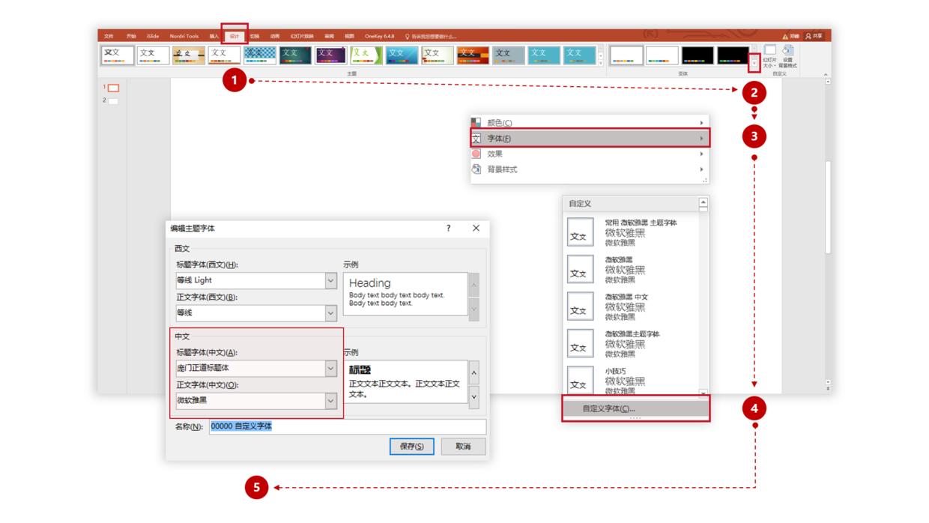Open the 正文字体(西文) body font dropdown
The width and height of the screenshot is (929, 523).
330,313
